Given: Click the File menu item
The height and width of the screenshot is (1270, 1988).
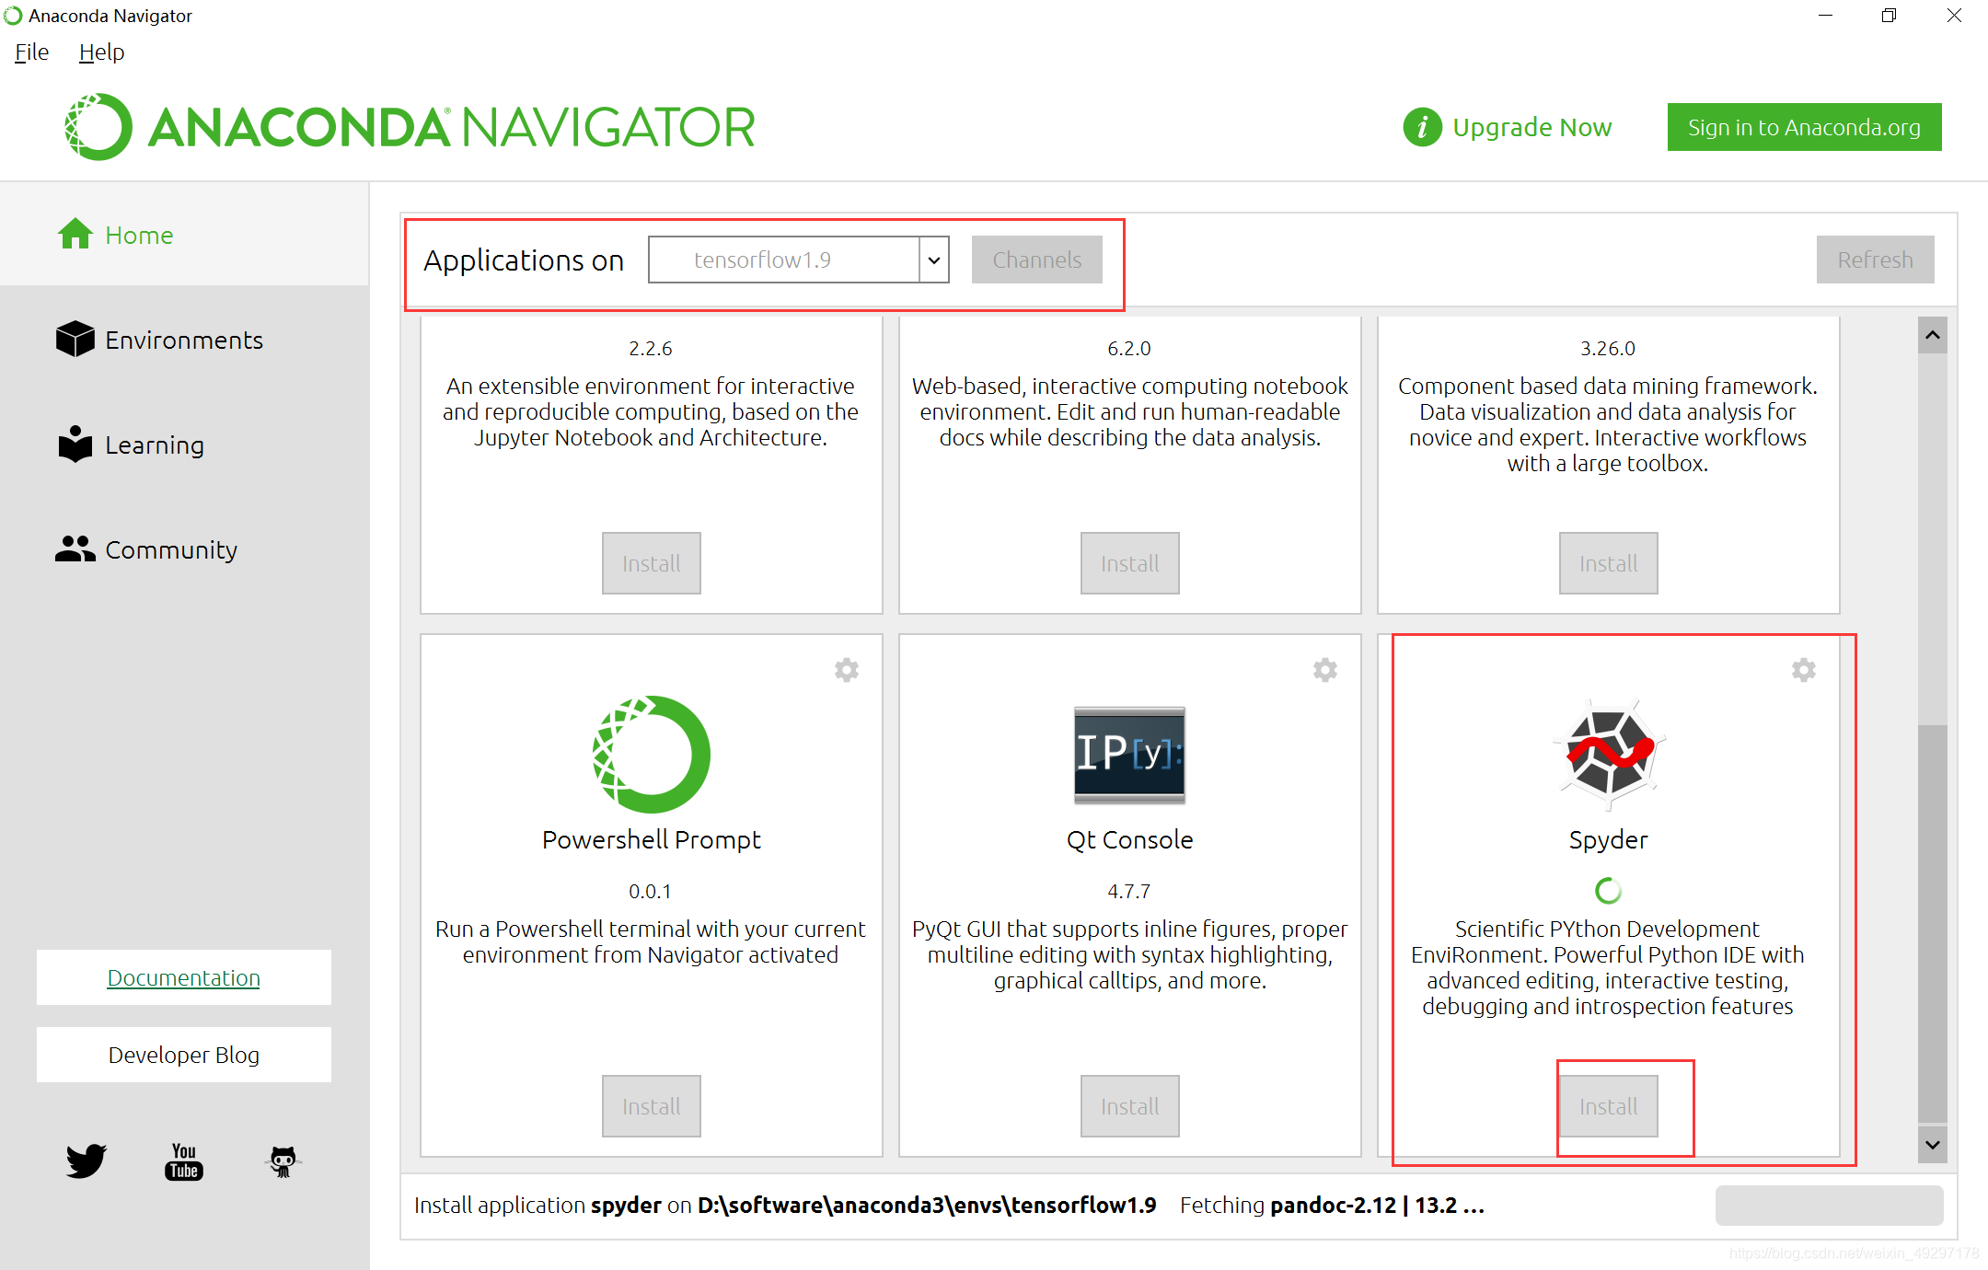Looking at the screenshot, I should (x=30, y=52).
